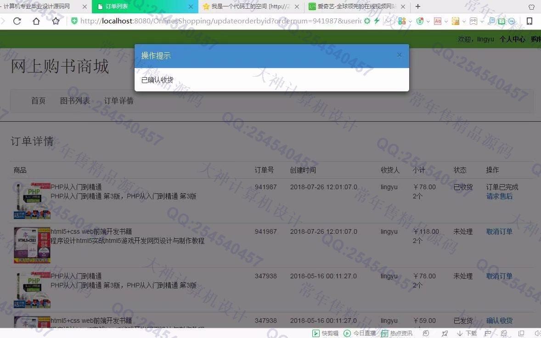This screenshot has height=338, width=541.
Task: Click the window skin shirt icon at top right
Action: pyautogui.click(x=531, y=6)
